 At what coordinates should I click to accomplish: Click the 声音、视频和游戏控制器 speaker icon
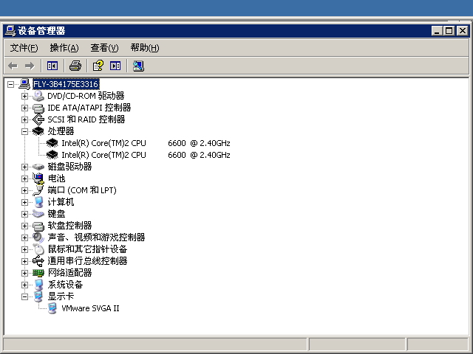38,237
